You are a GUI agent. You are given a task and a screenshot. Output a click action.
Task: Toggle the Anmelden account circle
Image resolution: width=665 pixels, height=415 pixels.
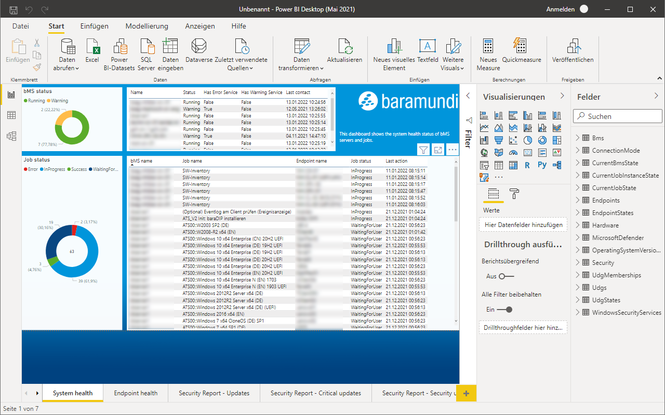pos(584,9)
